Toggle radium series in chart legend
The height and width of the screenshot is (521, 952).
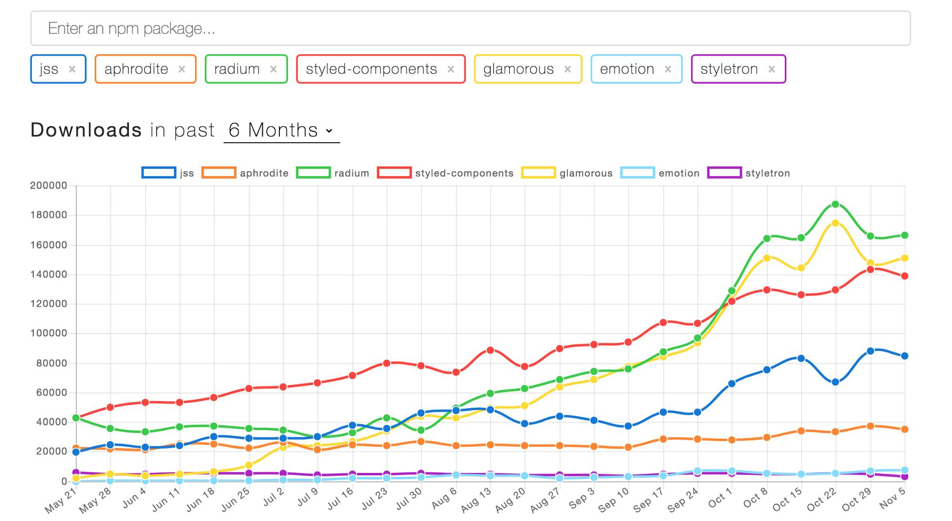pyautogui.click(x=332, y=173)
